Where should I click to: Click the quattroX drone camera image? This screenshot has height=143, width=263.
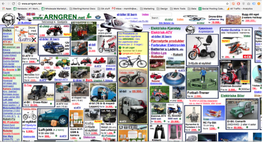25,34
